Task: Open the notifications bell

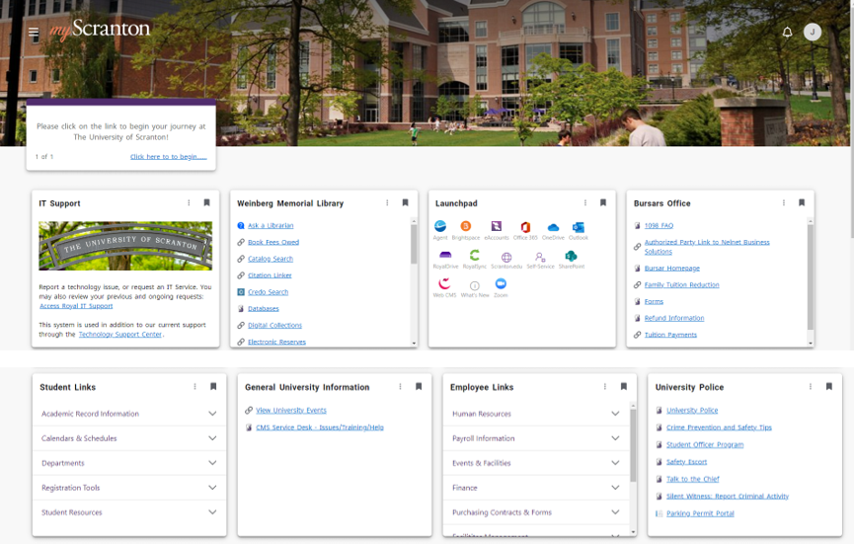Action: point(787,33)
